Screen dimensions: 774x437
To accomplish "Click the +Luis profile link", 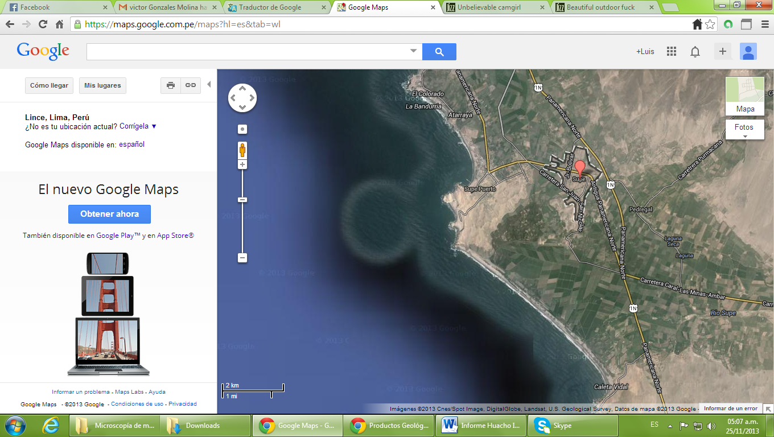I will [x=645, y=51].
